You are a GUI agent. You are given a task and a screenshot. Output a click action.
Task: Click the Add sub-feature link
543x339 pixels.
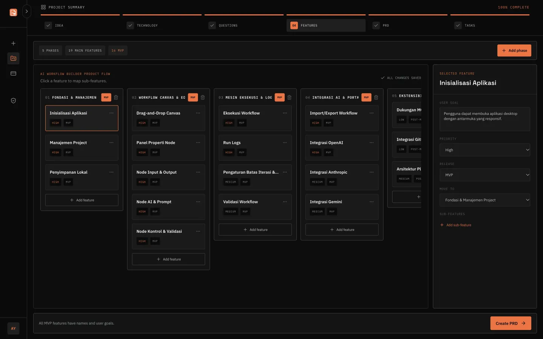[456, 225]
